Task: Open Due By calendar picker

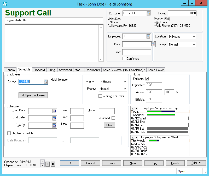Action: [54, 126]
